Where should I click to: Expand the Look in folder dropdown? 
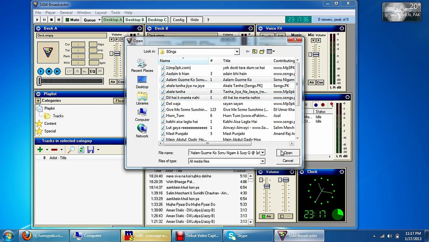(237, 52)
